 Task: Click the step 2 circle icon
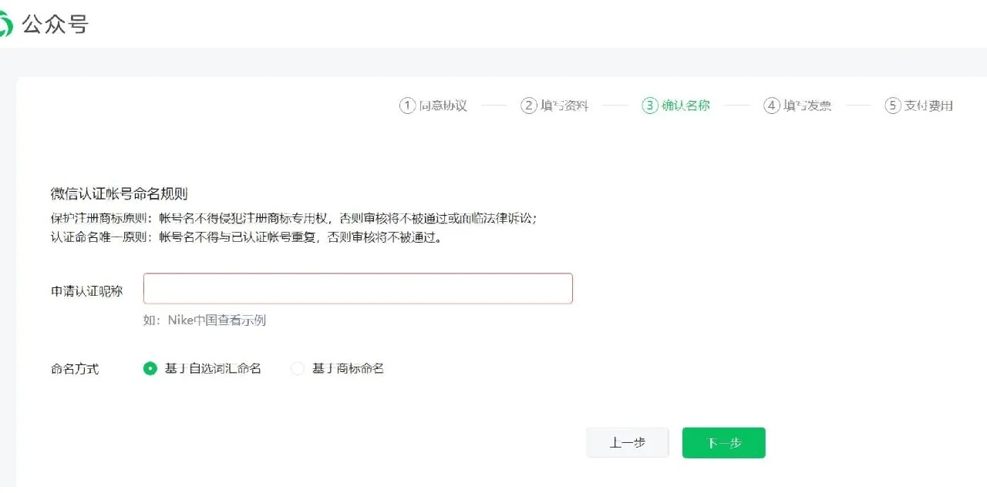click(528, 106)
